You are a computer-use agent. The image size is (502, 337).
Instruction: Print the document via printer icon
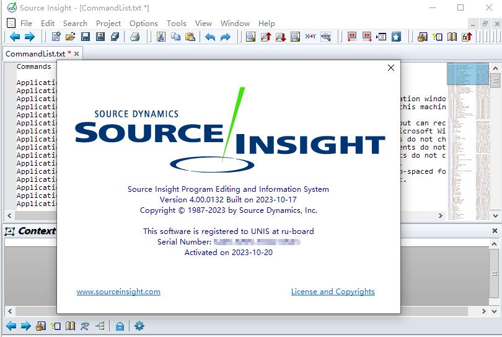point(134,37)
